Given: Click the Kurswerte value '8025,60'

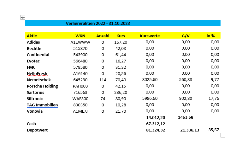Looking at the screenshot, I should pyautogui.click(x=150, y=80).
